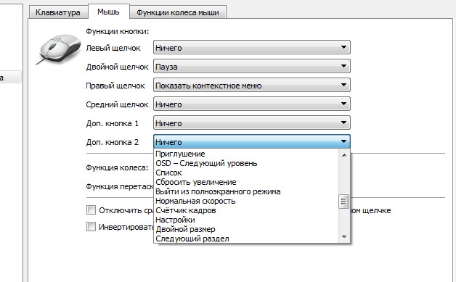Toggle the Инвертировать checkbox

point(91,226)
